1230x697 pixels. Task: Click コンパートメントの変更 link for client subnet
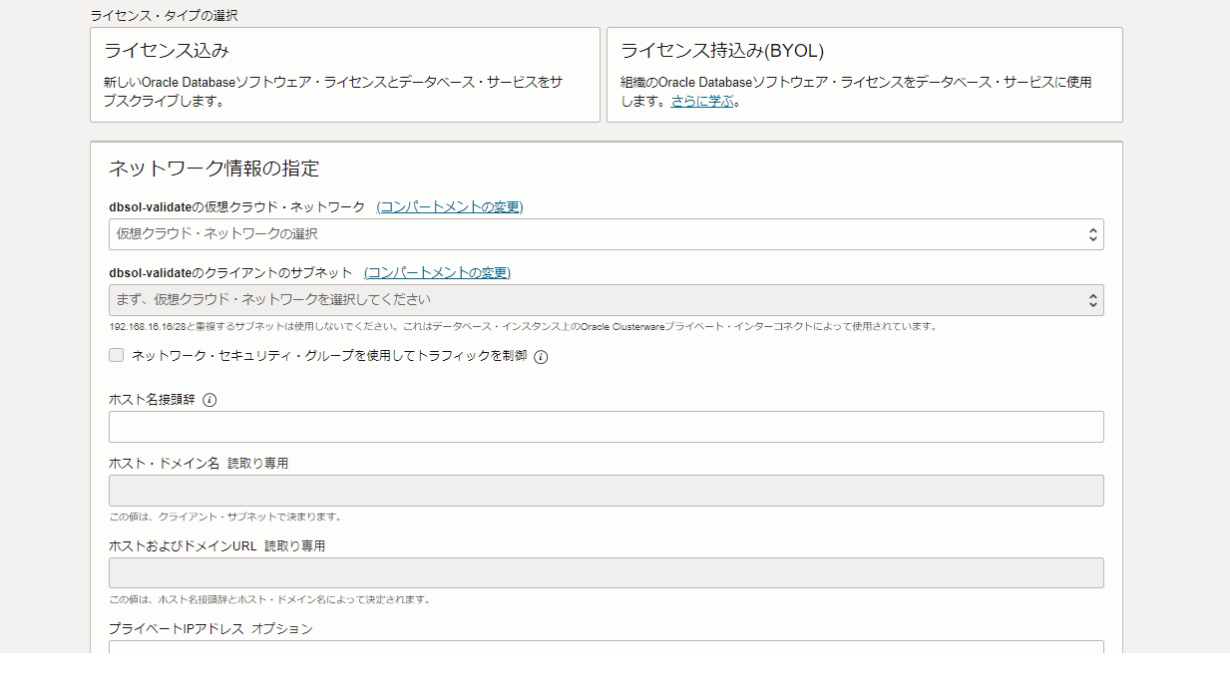pos(437,273)
